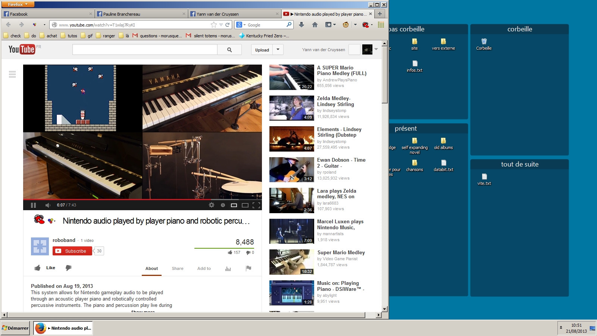The height and width of the screenshot is (336, 597).
Task: Click the Watch Later clock icon
Action: click(223, 205)
